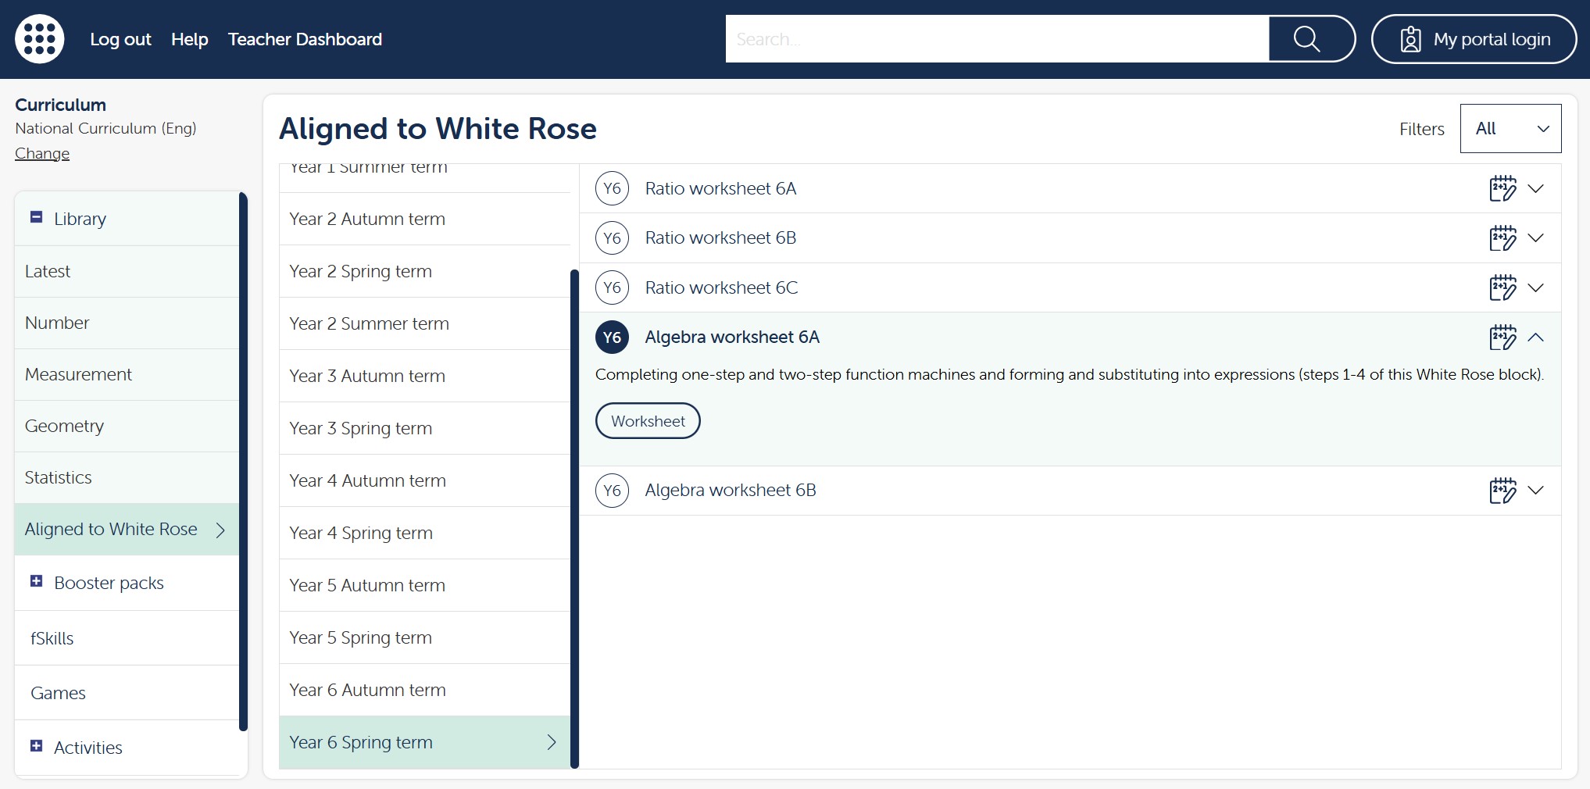Expand Ratio worksheet 6C chevron
The image size is (1590, 789).
1535,287
